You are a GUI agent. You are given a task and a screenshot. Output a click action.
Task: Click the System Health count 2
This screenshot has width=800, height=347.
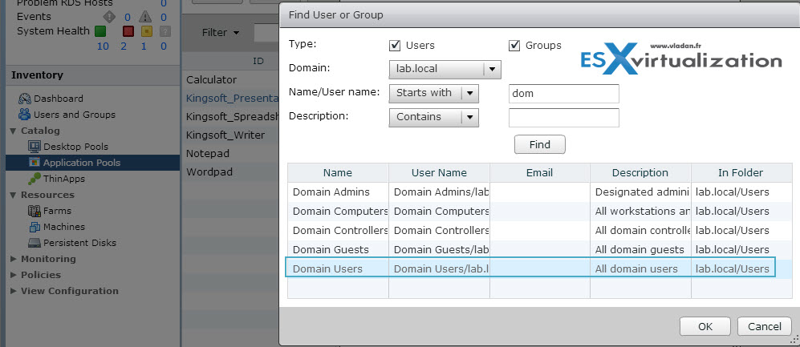click(124, 46)
